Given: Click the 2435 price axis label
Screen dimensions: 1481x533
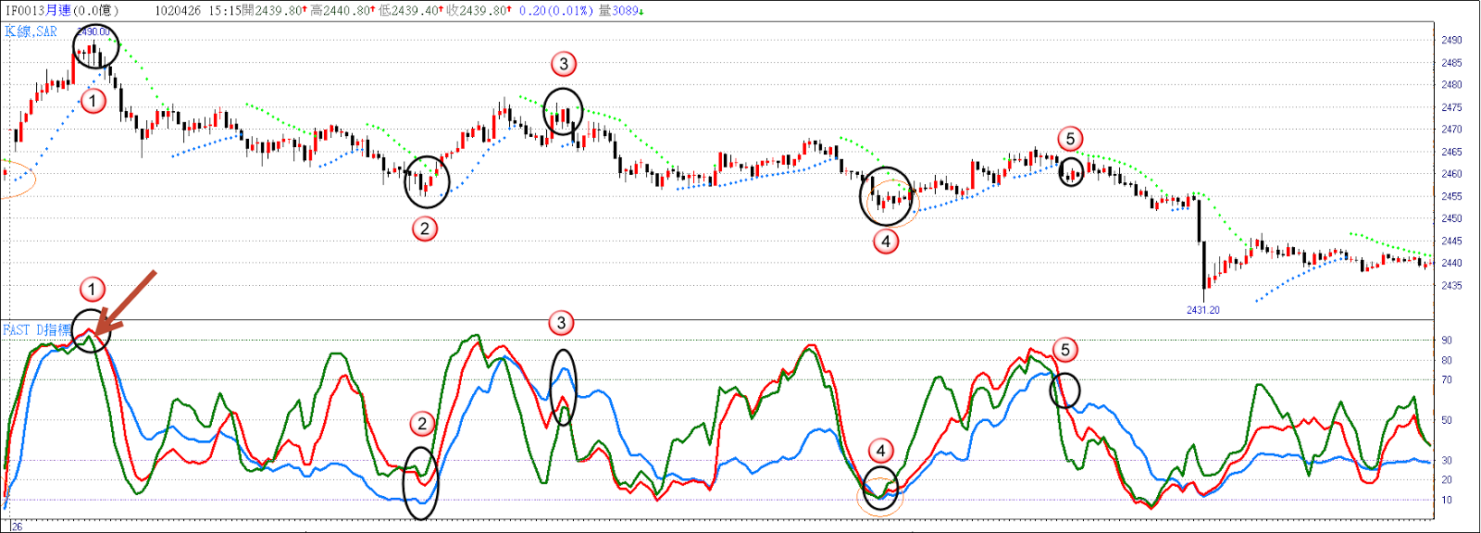Looking at the screenshot, I should click(x=1451, y=285).
